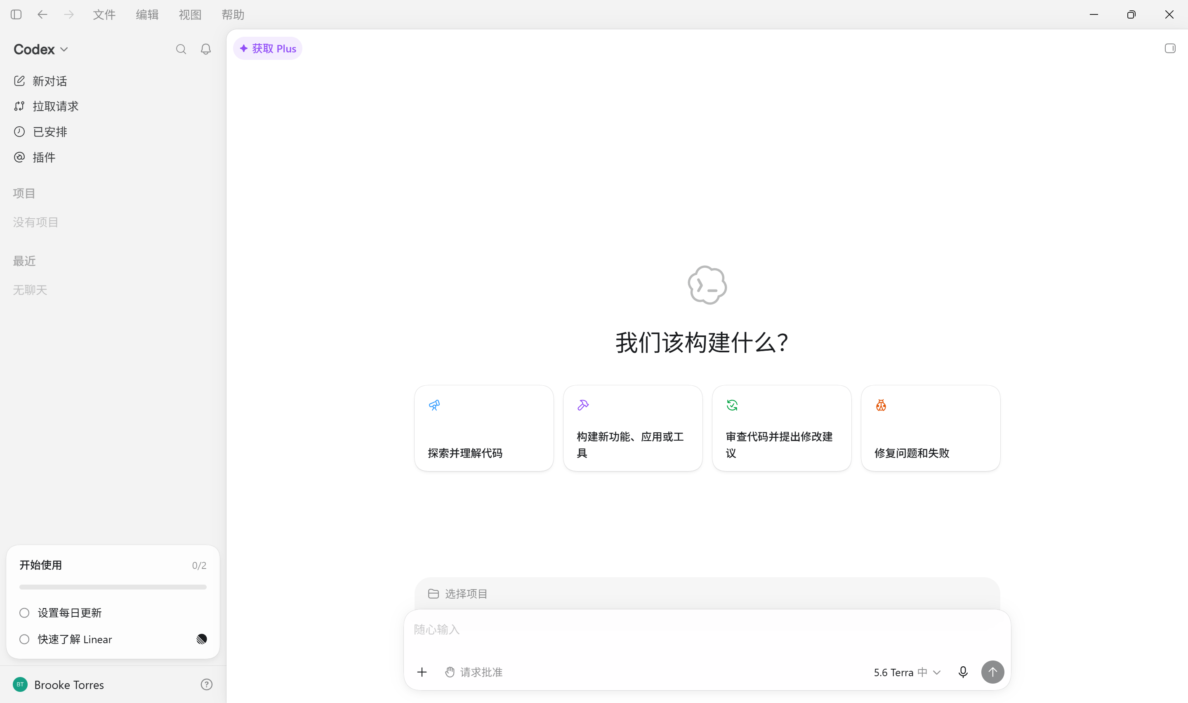This screenshot has width=1188, height=703.
Task: Click the Linear logo icon
Action: [202, 639]
